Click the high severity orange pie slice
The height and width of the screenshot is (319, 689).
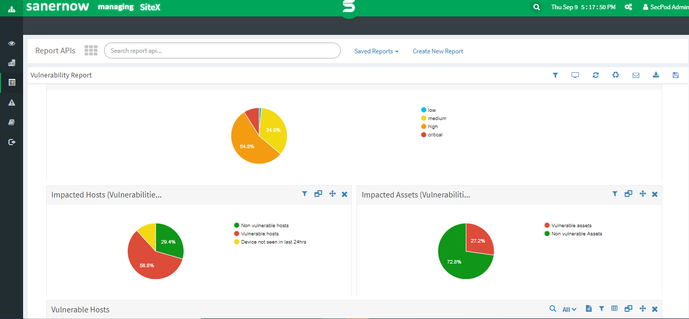(x=249, y=144)
